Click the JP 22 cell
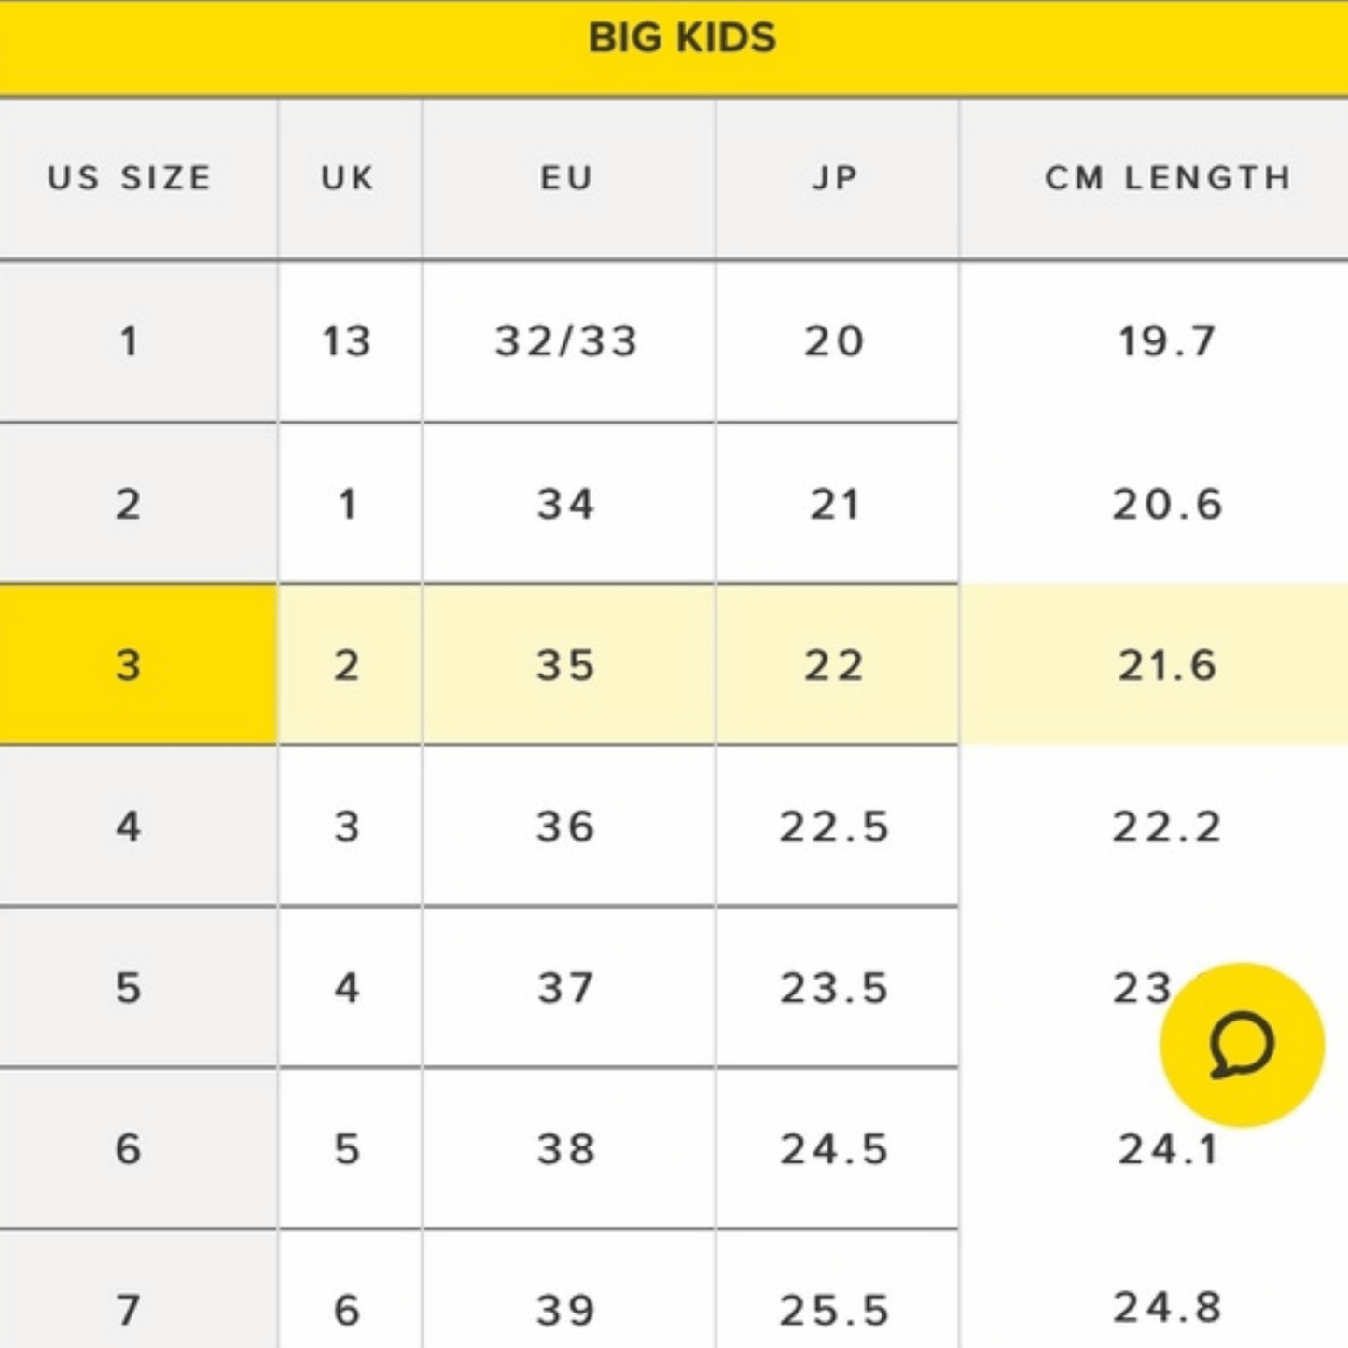The width and height of the screenshot is (1348, 1348). 837,664
